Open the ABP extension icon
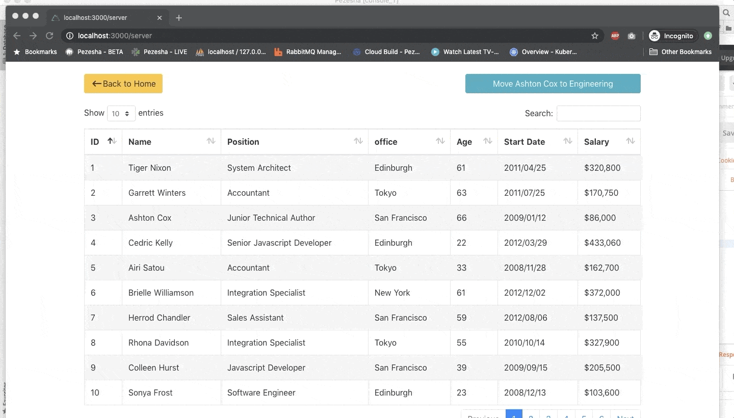This screenshot has height=418, width=734. tap(615, 36)
